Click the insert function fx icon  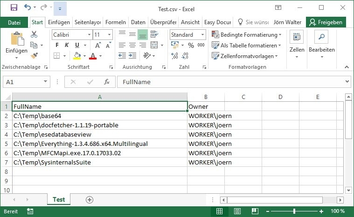tap(107, 82)
